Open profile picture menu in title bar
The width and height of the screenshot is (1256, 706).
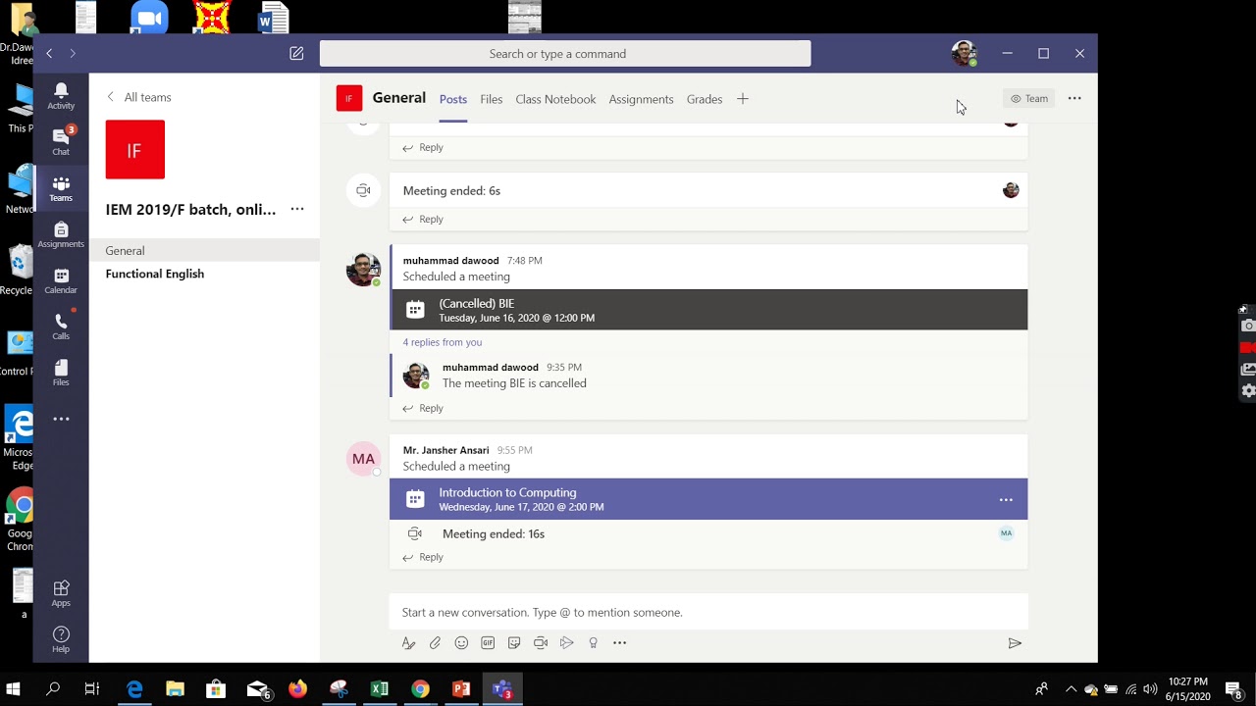coord(964,54)
